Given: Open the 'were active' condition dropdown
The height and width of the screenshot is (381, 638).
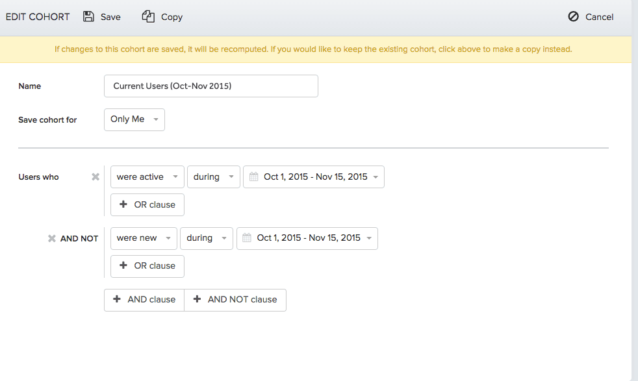Looking at the screenshot, I should coord(147,177).
